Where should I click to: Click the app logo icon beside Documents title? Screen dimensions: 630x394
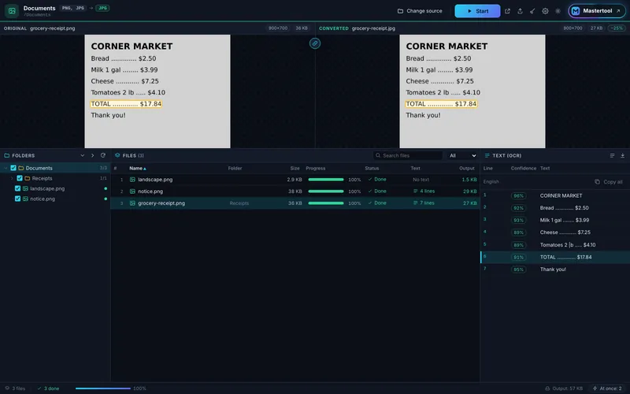coord(12,11)
